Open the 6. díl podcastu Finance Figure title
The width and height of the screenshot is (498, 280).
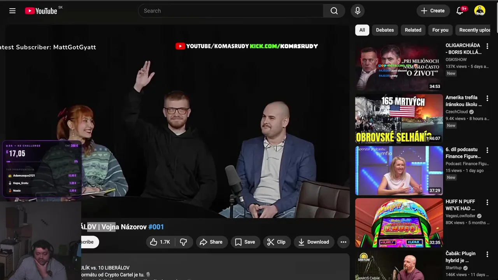pos(463,153)
